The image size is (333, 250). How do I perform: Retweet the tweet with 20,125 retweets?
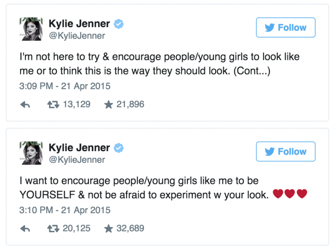pyautogui.click(x=52, y=229)
